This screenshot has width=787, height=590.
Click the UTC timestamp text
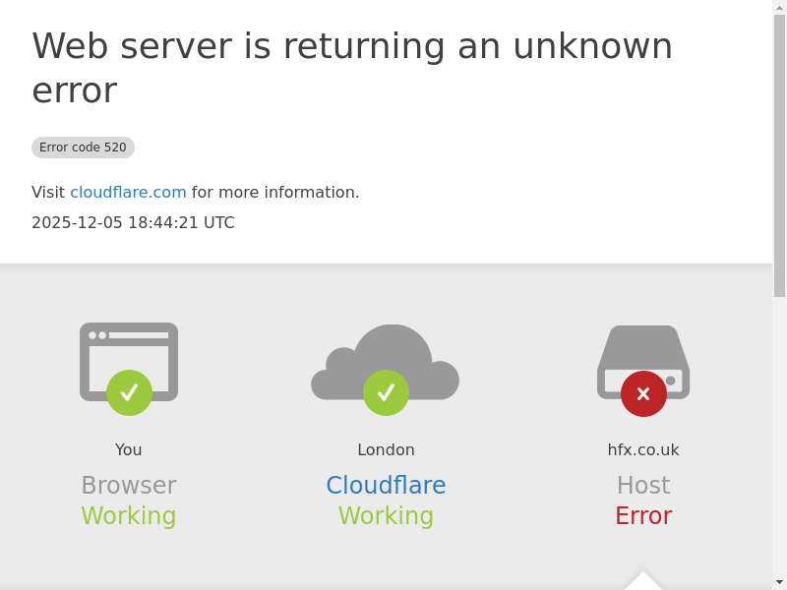[x=133, y=223]
